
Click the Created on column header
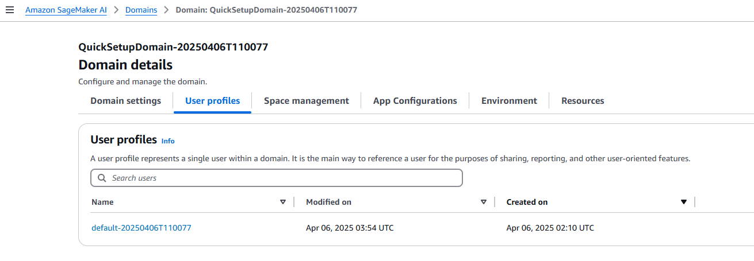527,202
